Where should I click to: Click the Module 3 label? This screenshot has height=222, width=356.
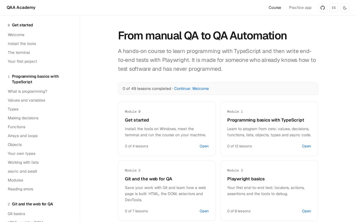tap(235, 170)
